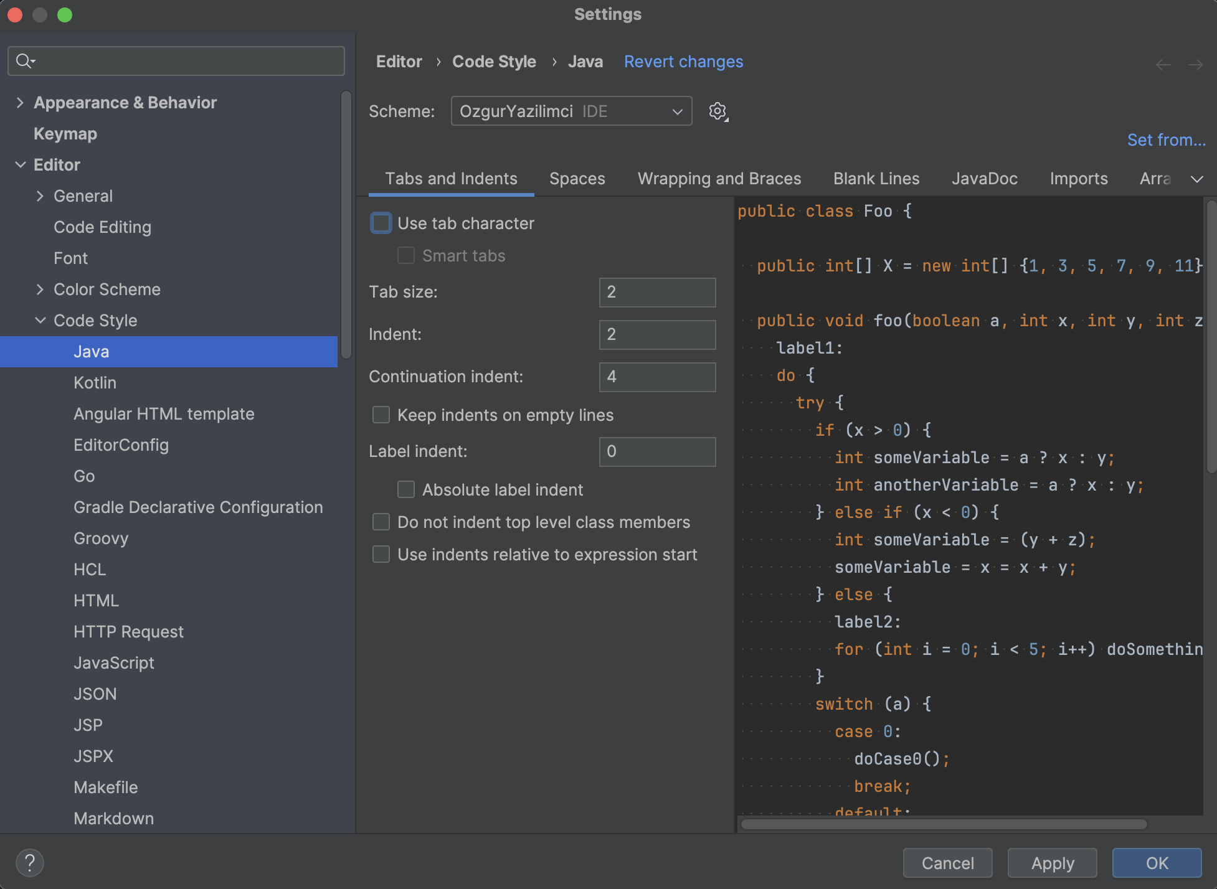Image resolution: width=1217 pixels, height=889 pixels.
Task: Show hidden tabs with the chevron
Action: coord(1196,179)
